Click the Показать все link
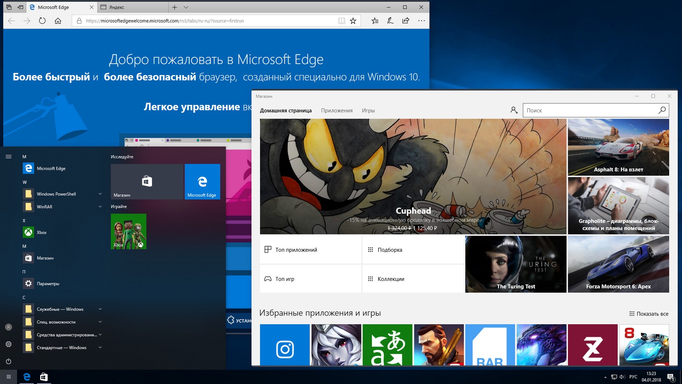The height and width of the screenshot is (384, 682). point(649,314)
